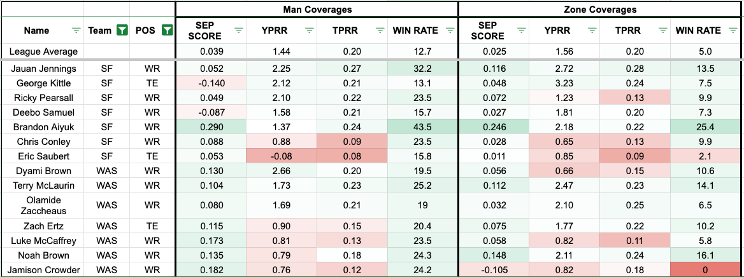This screenshot has width=744, height=277.
Task: Click the Name column filter icon
Action: 76,30
